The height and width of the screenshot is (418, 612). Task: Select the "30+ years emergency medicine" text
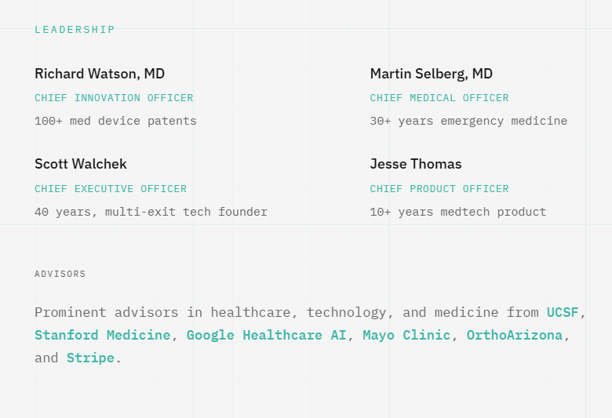click(468, 121)
